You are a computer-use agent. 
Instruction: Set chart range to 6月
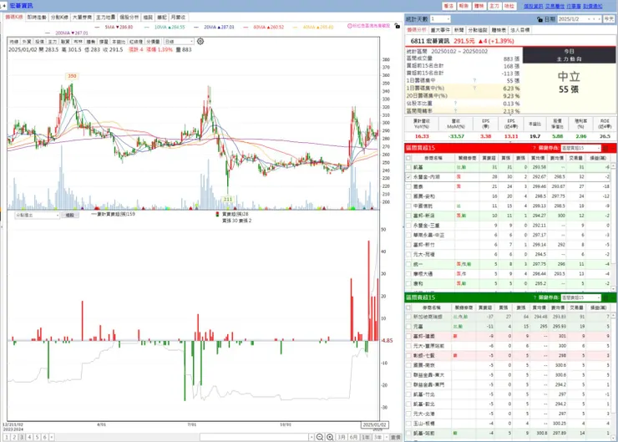(x=353, y=437)
